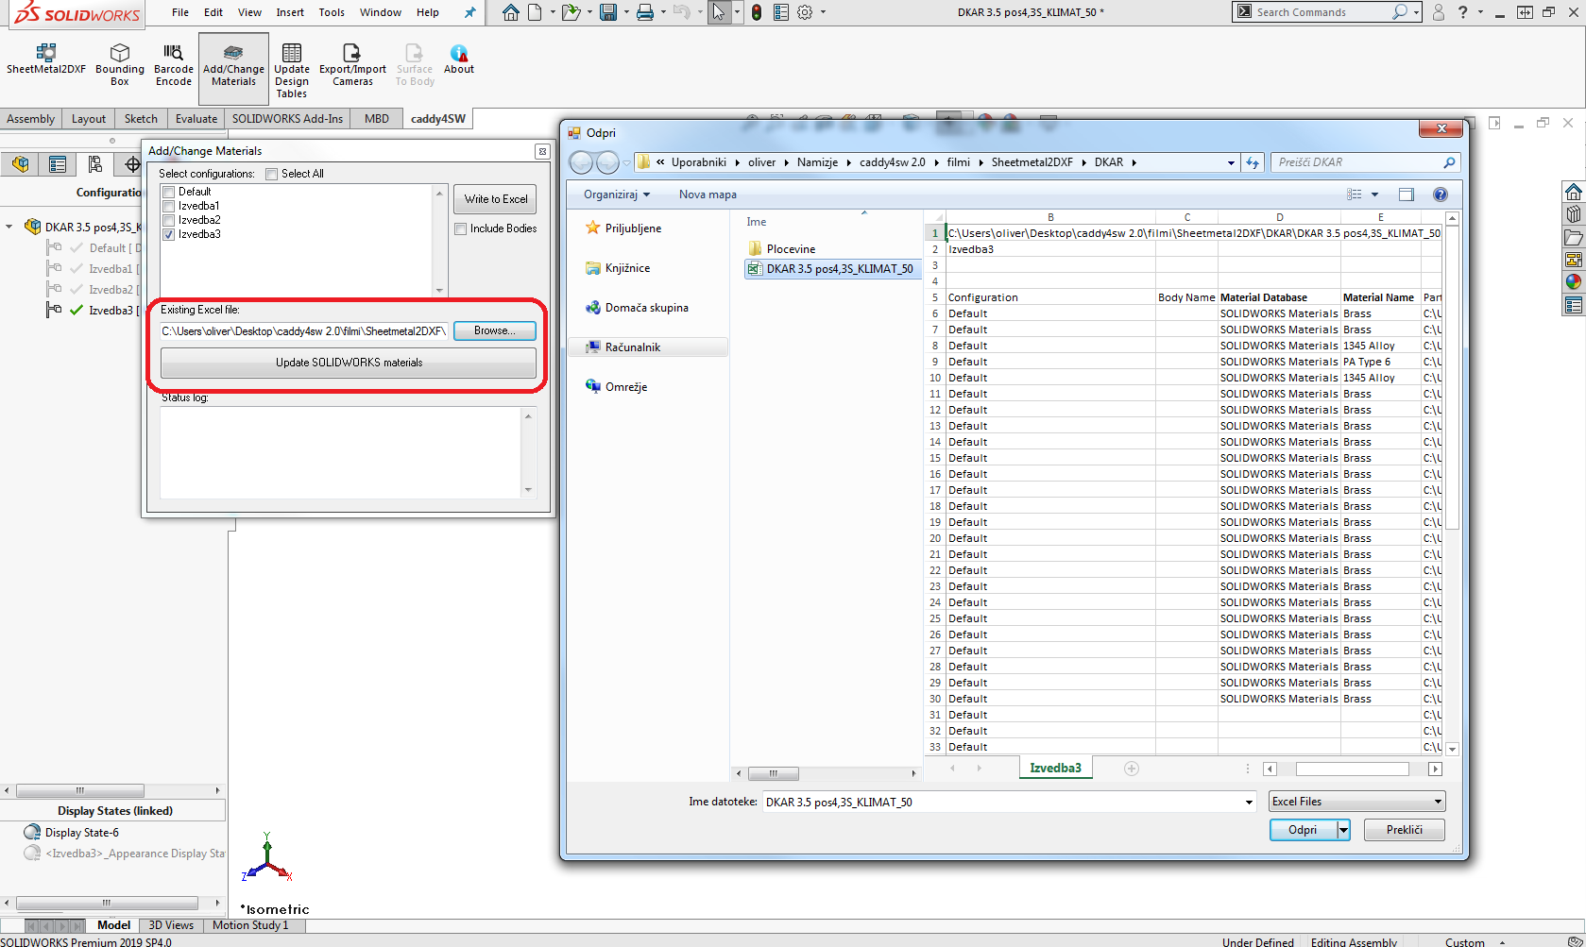Image resolution: width=1586 pixels, height=947 pixels.
Task: Click the Ime datoteke filename field
Action: coord(1001,802)
